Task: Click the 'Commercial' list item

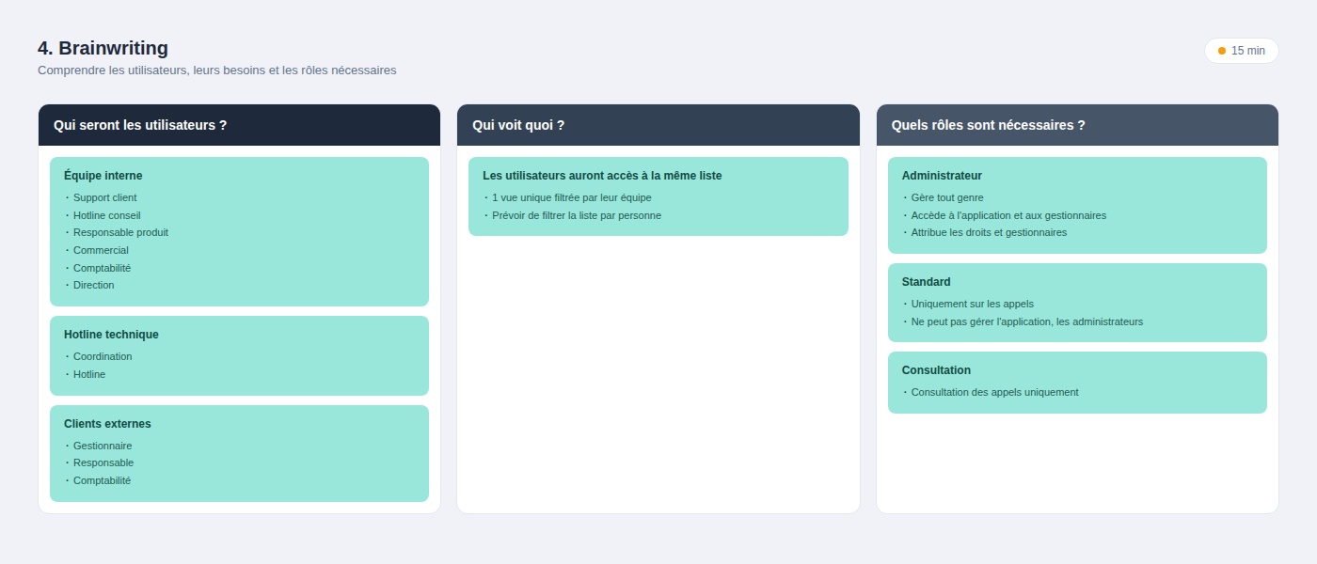Action: tap(101, 250)
